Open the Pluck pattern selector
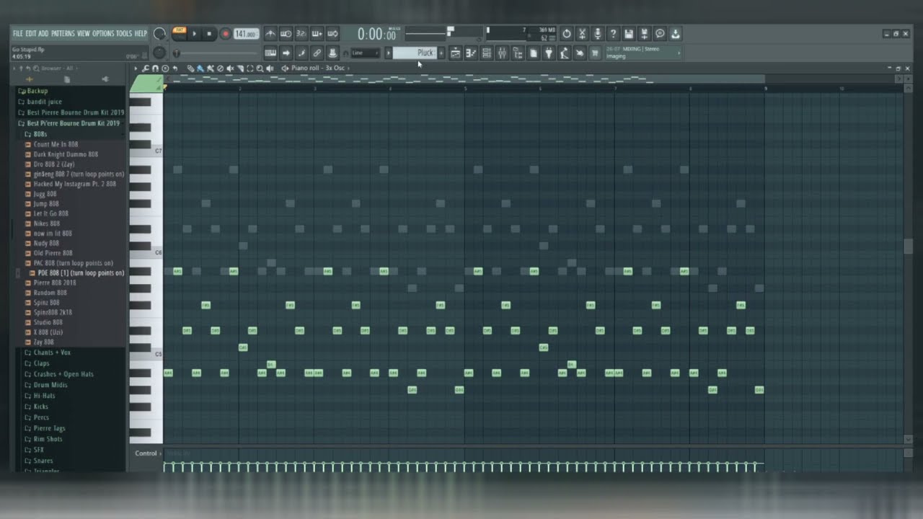Screen dimensions: 923x519 pos(413,53)
